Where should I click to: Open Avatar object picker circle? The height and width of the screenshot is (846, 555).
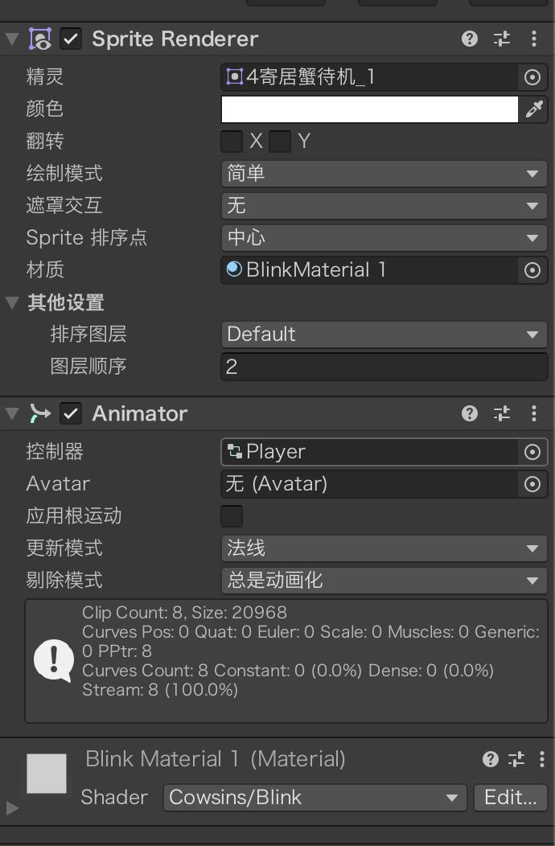(532, 484)
